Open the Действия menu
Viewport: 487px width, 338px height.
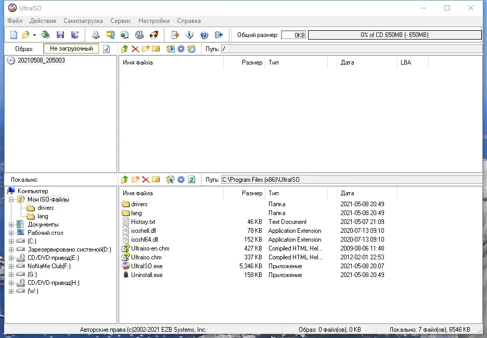(43, 21)
